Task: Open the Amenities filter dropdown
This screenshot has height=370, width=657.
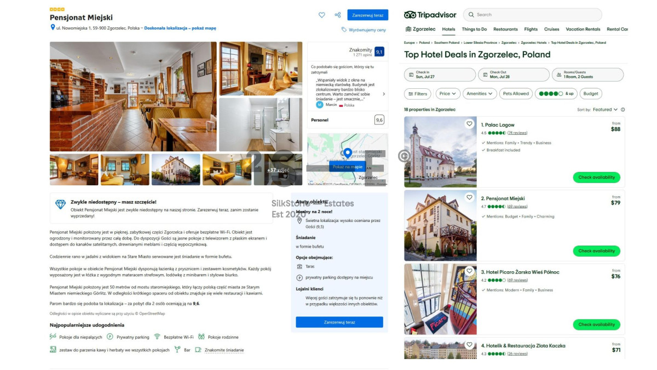Action: pyautogui.click(x=480, y=94)
